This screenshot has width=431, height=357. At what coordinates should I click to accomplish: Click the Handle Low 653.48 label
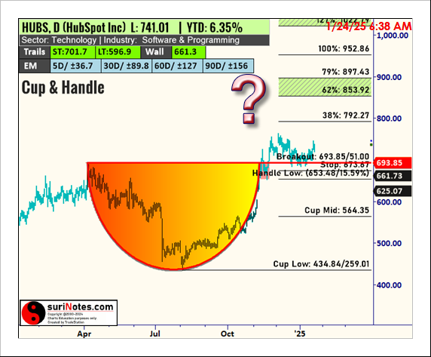pyautogui.click(x=310, y=173)
